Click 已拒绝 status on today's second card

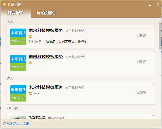click(x=142, y=62)
